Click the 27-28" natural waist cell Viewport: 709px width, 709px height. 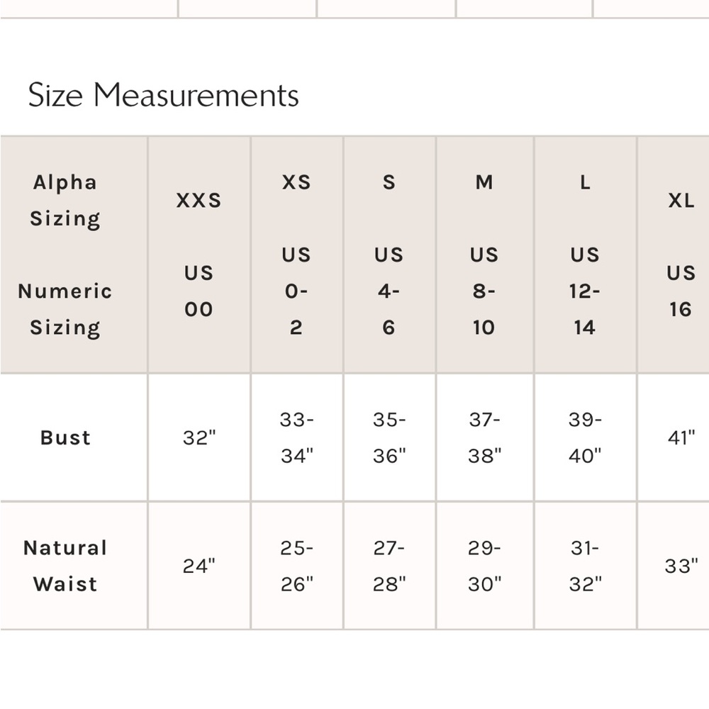389,566
